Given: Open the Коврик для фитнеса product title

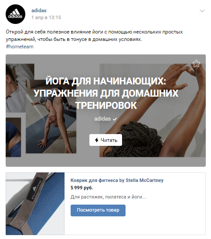Looking at the screenshot, I should point(117,180).
